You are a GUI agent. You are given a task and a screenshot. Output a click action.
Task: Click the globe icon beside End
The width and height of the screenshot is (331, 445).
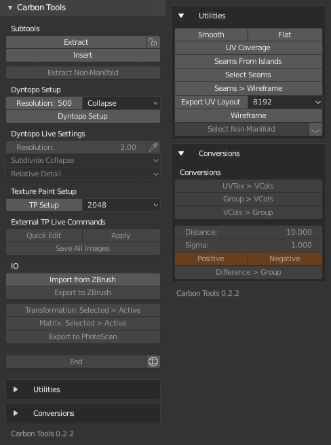click(x=153, y=362)
